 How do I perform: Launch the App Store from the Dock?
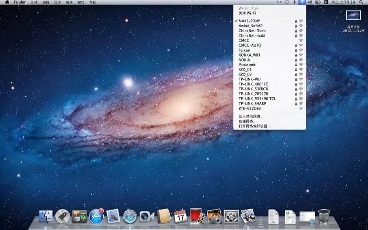point(96,216)
